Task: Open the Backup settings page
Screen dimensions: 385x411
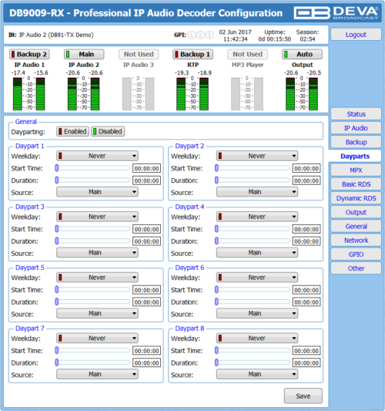Action: click(x=356, y=142)
